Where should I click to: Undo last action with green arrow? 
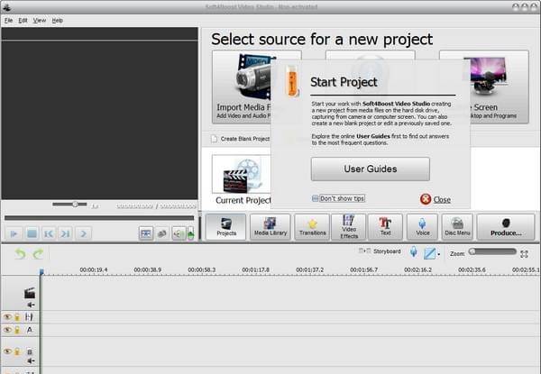click(21, 254)
